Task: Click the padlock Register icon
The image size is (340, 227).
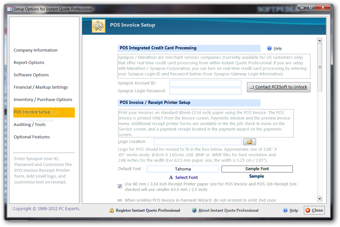Action: tap(112, 210)
